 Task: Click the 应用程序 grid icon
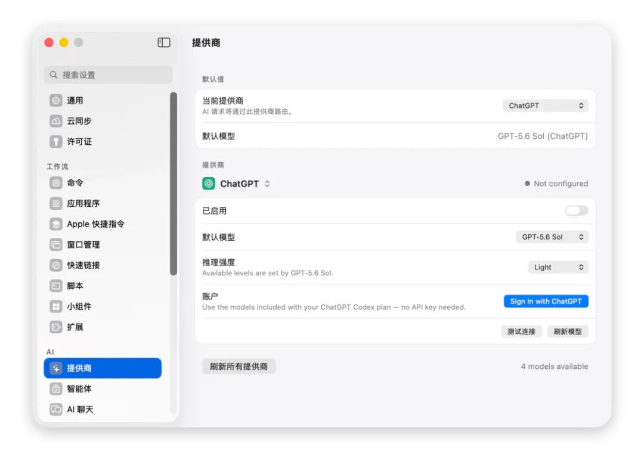click(56, 203)
